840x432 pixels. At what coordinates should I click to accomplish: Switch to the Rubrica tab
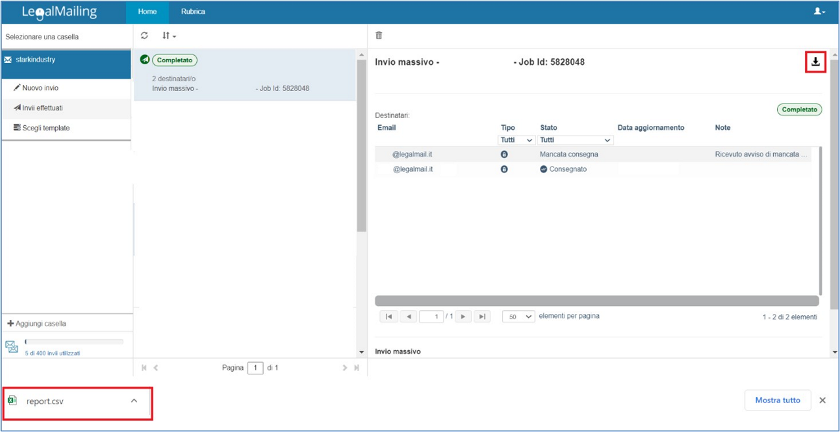[x=193, y=12]
